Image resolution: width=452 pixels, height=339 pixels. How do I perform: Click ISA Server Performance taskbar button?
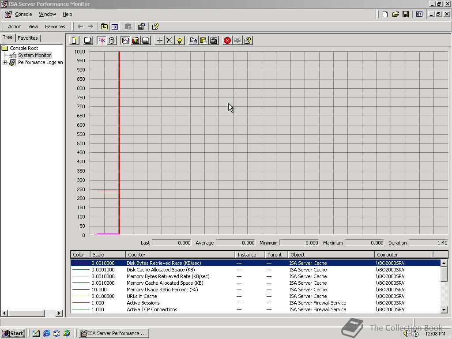click(114, 333)
